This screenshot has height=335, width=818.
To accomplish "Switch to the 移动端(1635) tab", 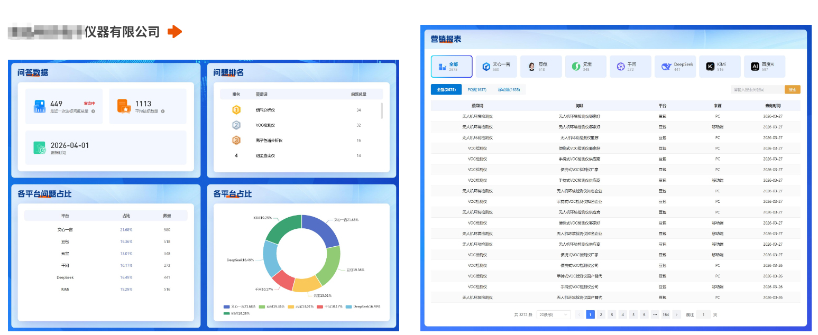I will [x=509, y=90].
